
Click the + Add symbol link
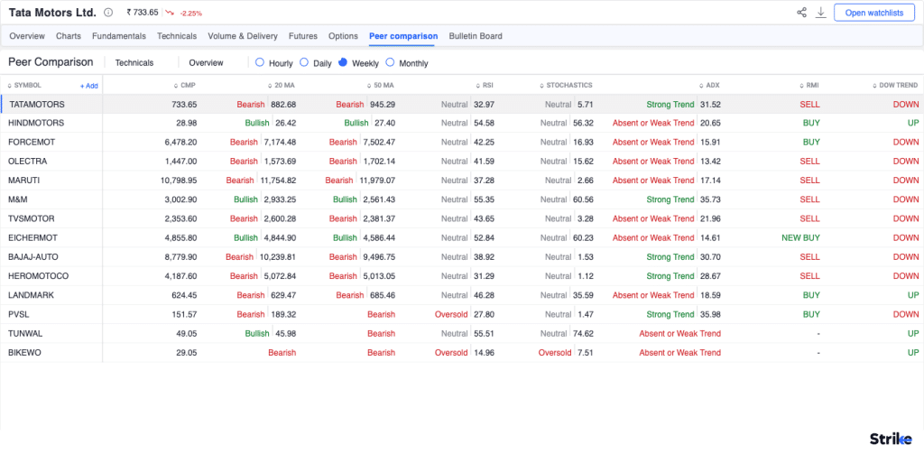pos(88,85)
